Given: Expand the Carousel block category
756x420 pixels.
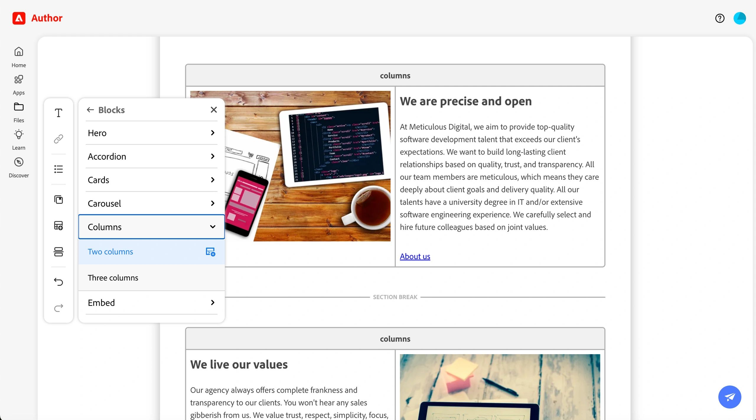Looking at the screenshot, I should tap(212, 203).
